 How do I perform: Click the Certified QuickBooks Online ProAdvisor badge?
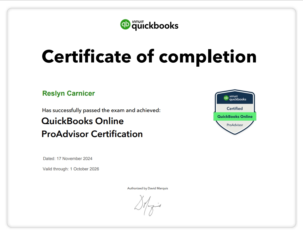pos(235,112)
